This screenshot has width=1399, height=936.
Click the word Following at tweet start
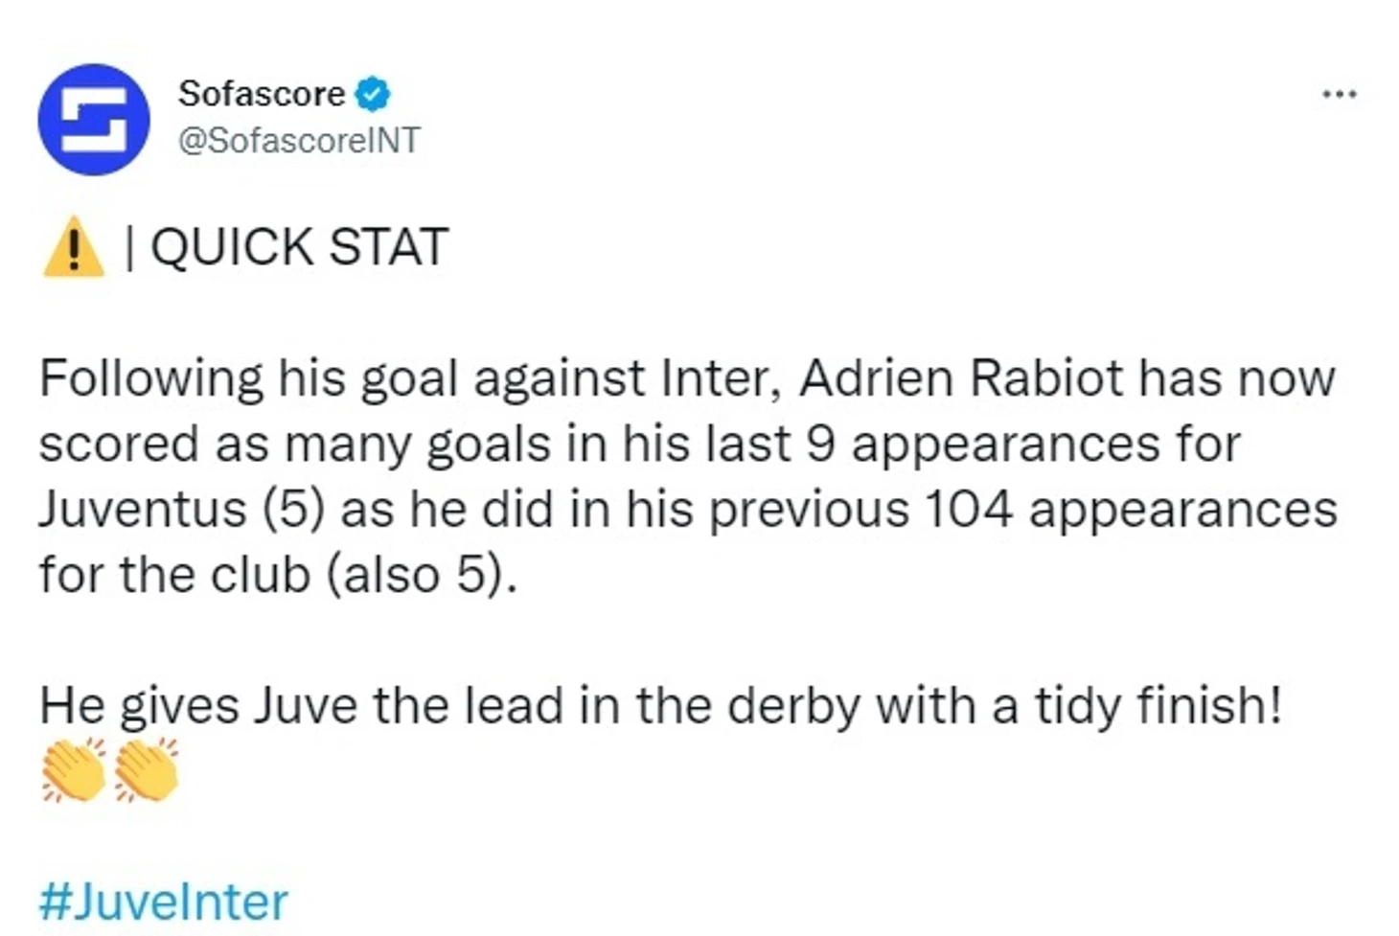[151, 379]
